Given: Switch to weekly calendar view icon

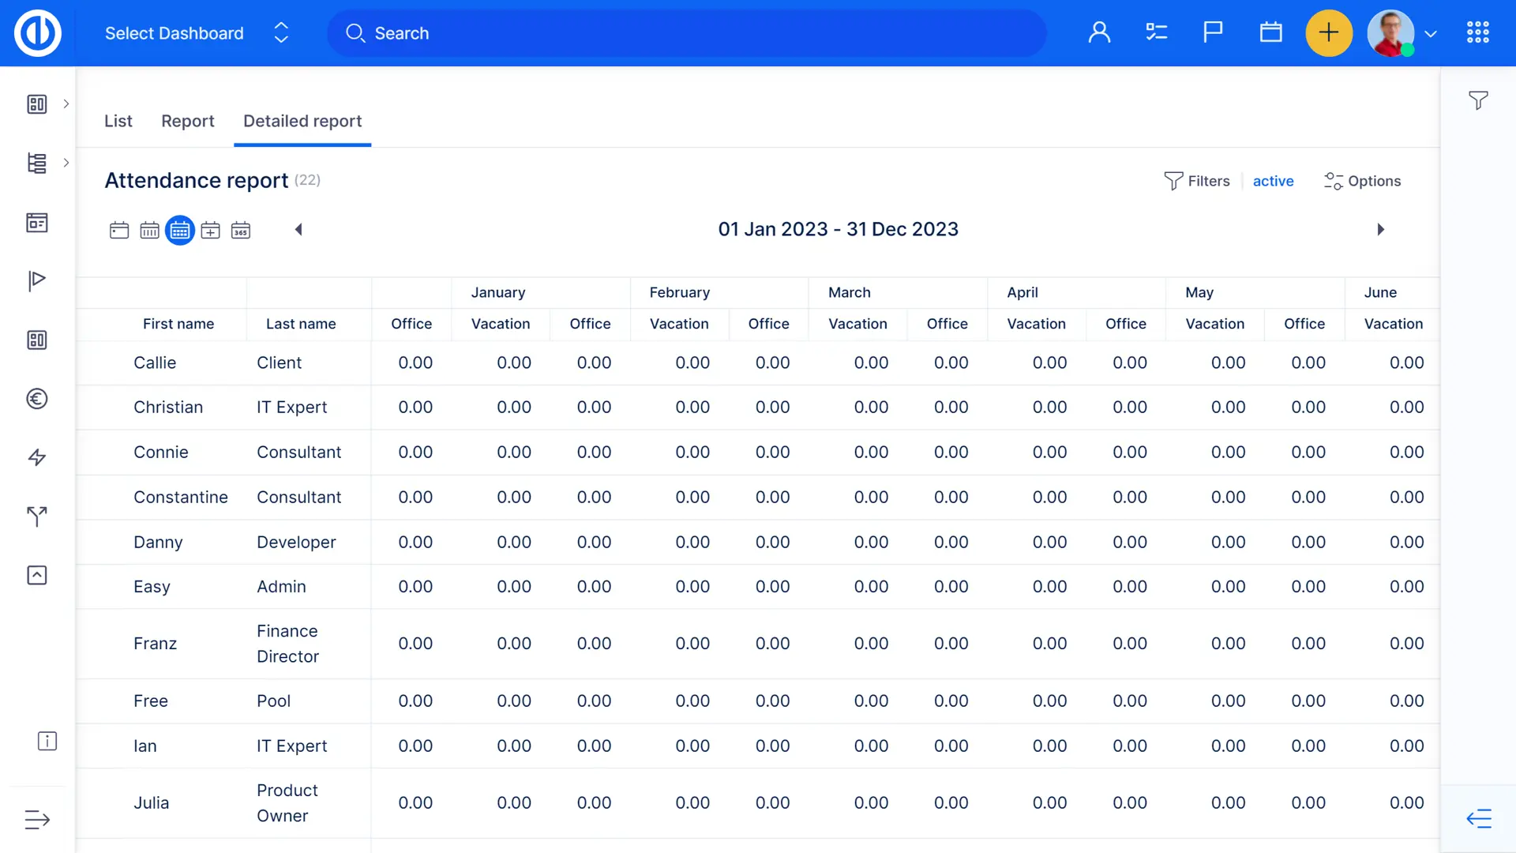Looking at the screenshot, I should 149,231.
